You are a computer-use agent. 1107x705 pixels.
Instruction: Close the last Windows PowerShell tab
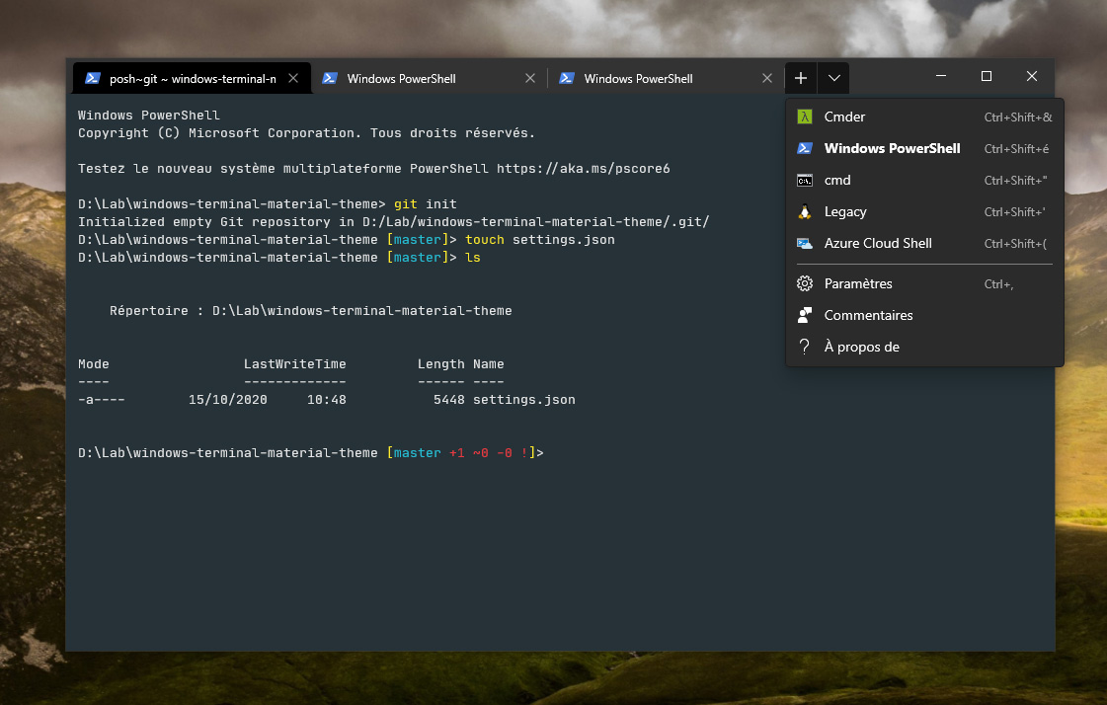point(767,78)
